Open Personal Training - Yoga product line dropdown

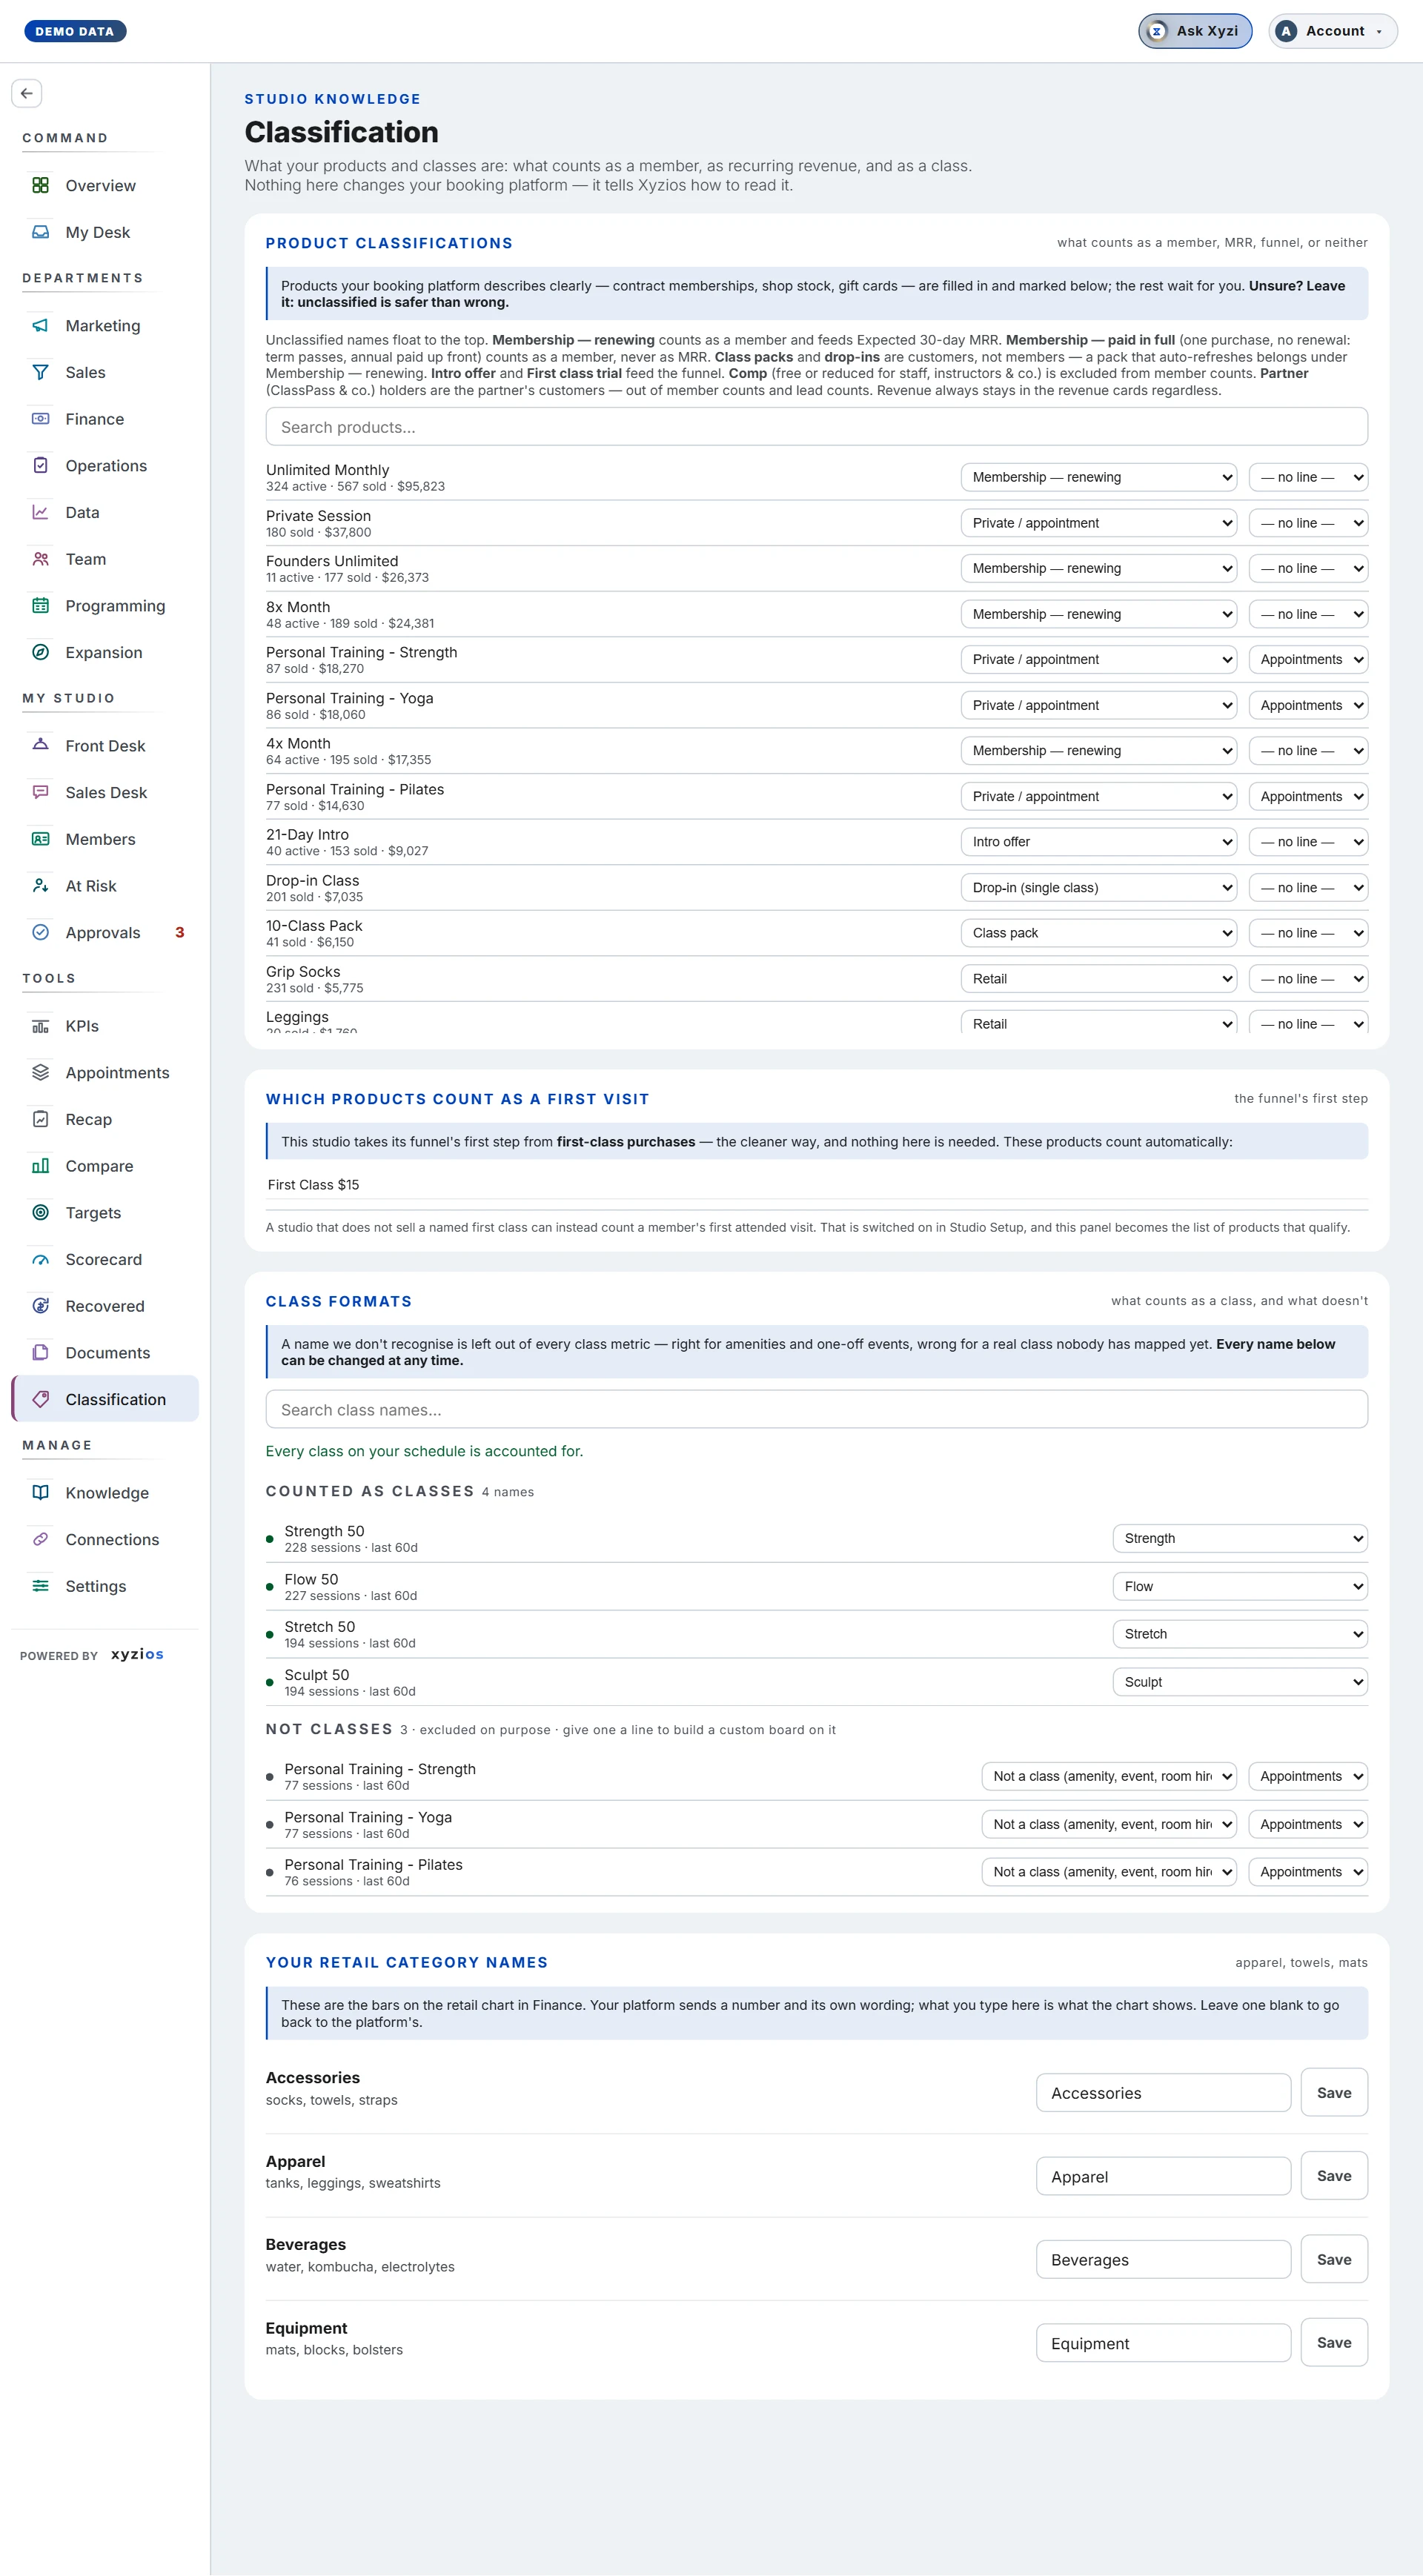click(1308, 705)
